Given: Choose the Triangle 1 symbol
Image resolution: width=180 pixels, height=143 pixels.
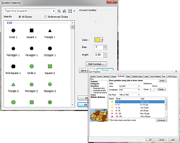Looking at the screenshot, I should click(x=50, y=31).
